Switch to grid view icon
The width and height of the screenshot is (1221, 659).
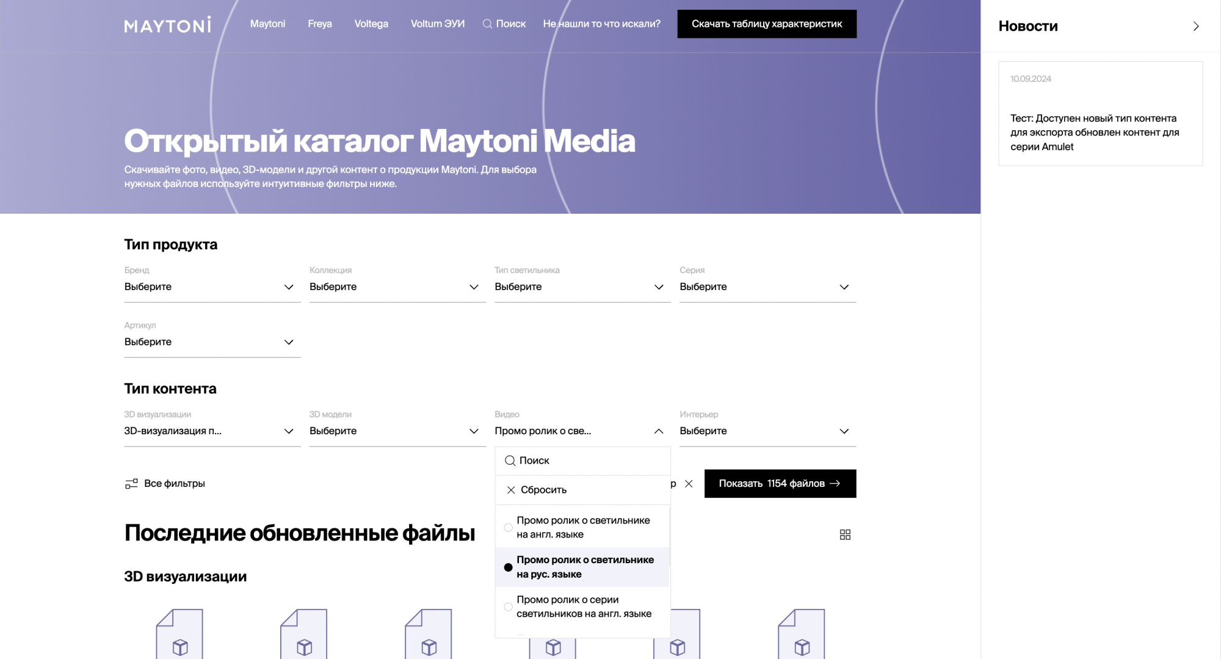click(845, 534)
